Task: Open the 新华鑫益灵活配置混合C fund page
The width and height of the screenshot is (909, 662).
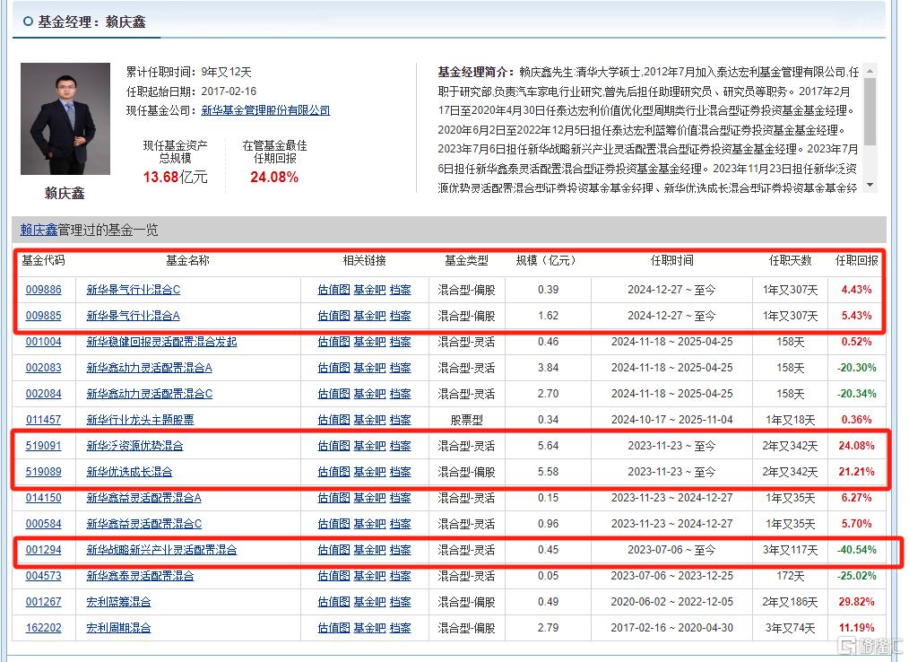Action: [x=143, y=524]
